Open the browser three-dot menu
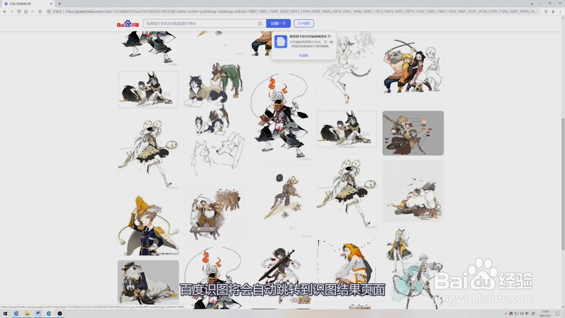Viewport: 565px width, 318px height. pyautogui.click(x=560, y=11)
